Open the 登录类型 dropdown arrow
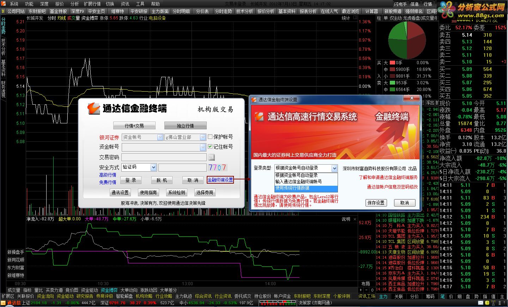The image size is (508, 307). 334,168
